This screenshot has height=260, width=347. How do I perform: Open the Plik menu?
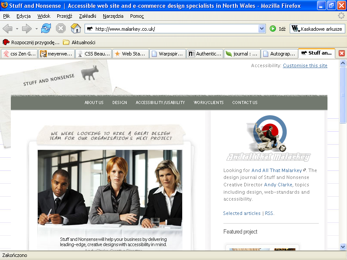tap(7, 16)
